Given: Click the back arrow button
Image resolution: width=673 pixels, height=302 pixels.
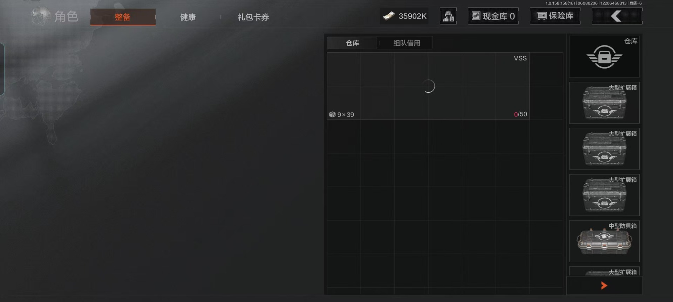Looking at the screenshot, I should 617,16.
